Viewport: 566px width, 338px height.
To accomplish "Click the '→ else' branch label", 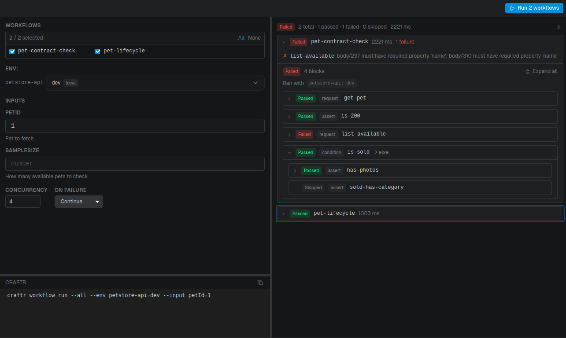I will (381, 152).
